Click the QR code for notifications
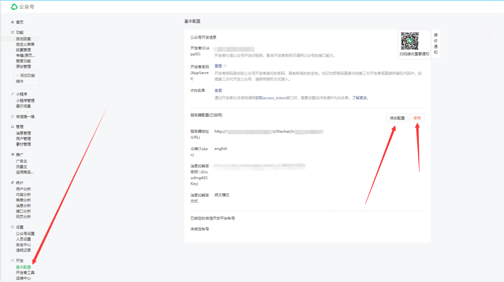The height and width of the screenshot is (282, 504). [x=410, y=41]
